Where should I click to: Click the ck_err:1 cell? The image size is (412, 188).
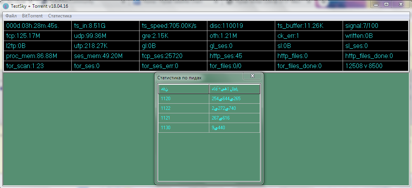click(309, 36)
